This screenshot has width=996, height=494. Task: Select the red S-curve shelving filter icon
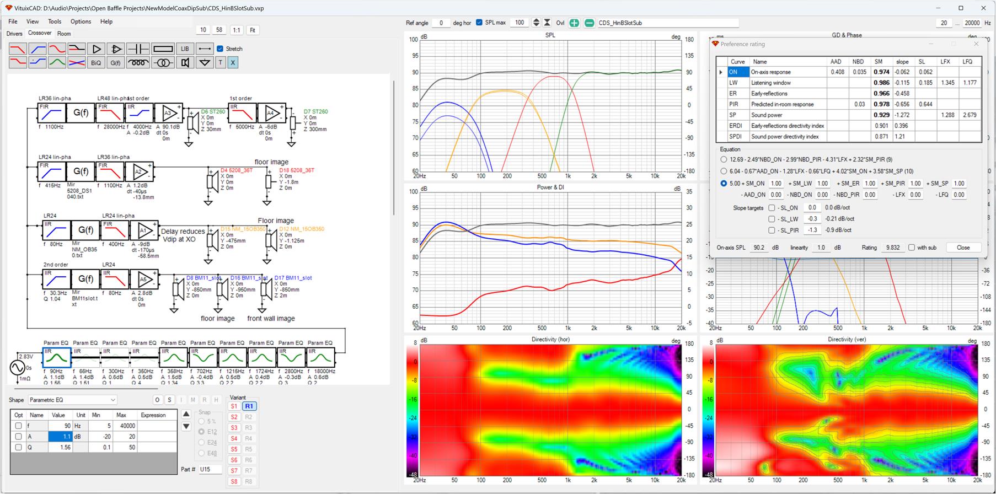point(57,49)
